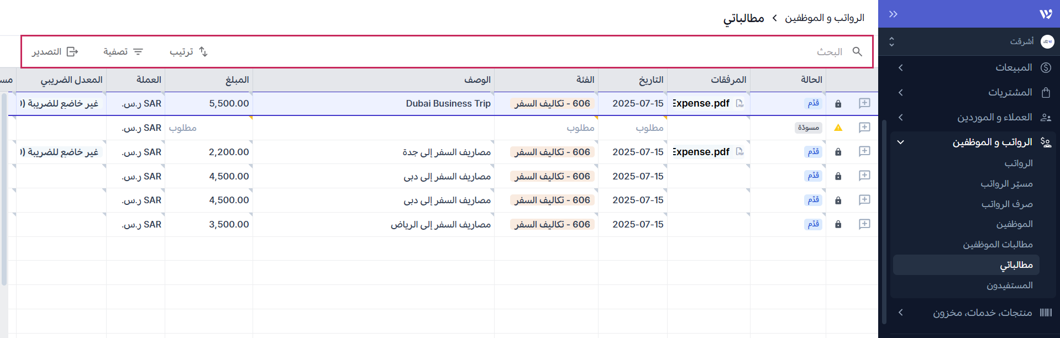Viewport: 1060px width, 338px height.
Task: Click the search magnifier icon
Action: pyautogui.click(x=857, y=51)
